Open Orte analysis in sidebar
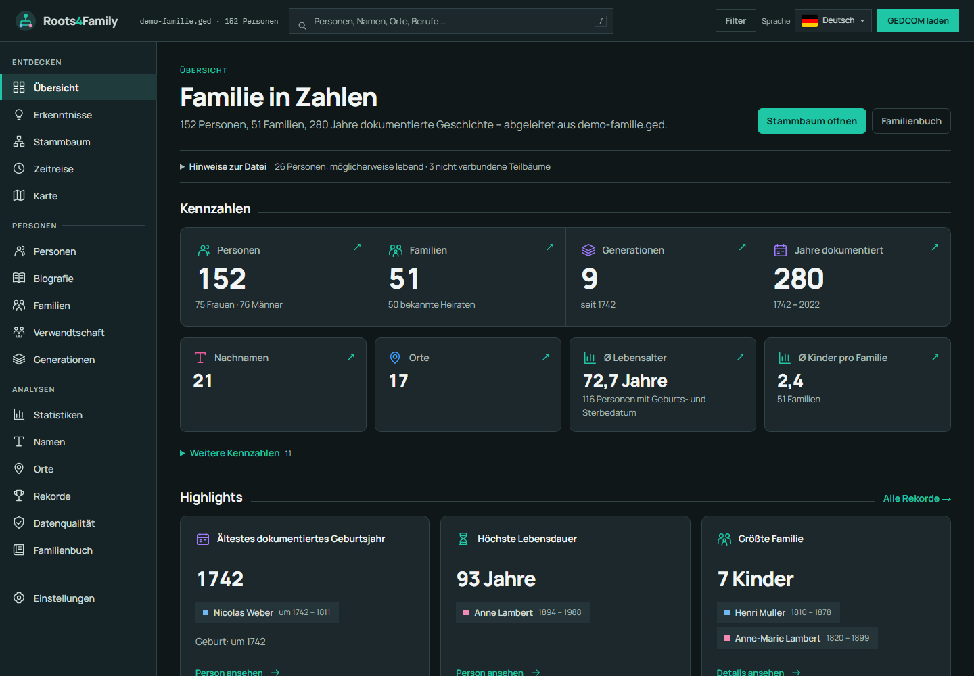This screenshot has height=676, width=974. tap(78, 469)
